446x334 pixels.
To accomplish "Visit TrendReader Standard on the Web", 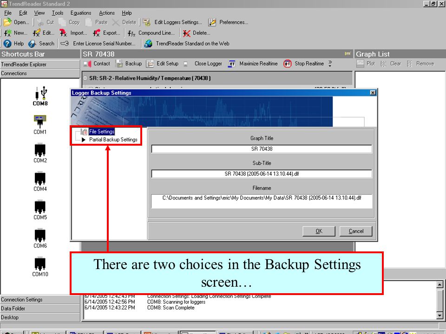I will [187, 44].
